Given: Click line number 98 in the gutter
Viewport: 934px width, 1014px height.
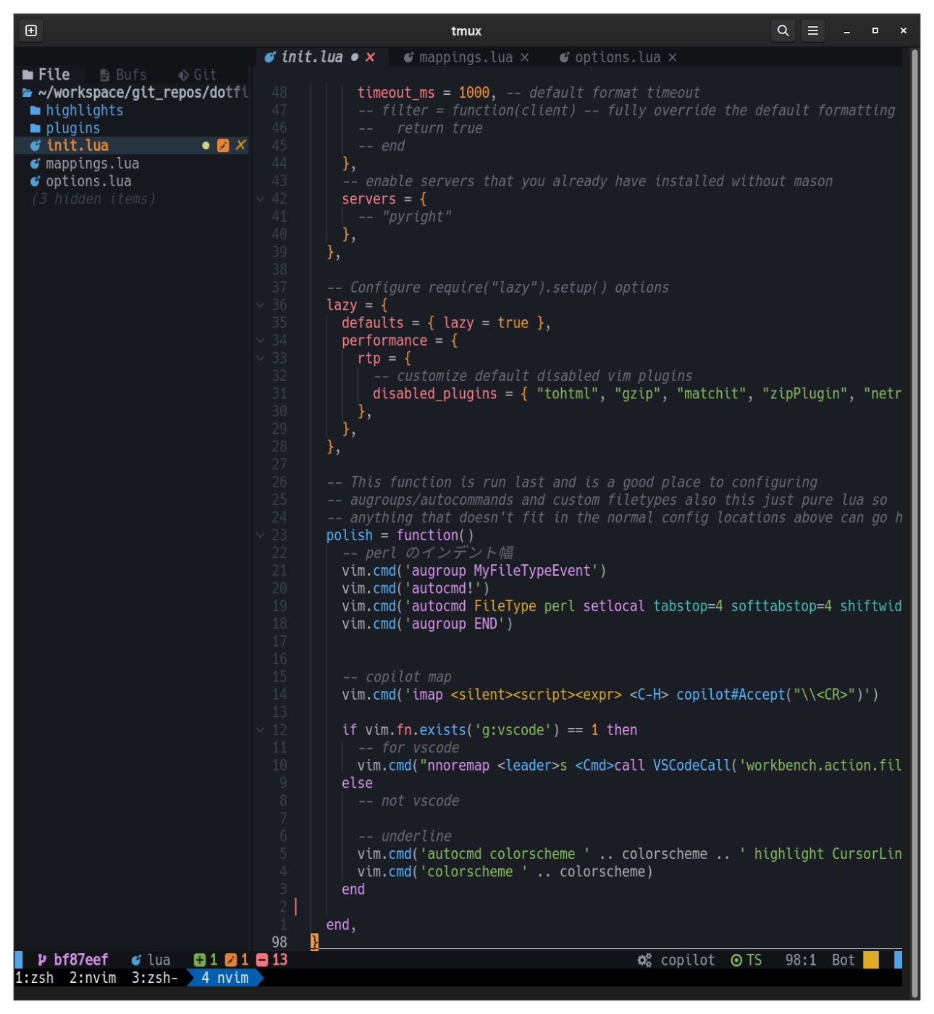Looking at the screenshot, I should click(279, 942).
